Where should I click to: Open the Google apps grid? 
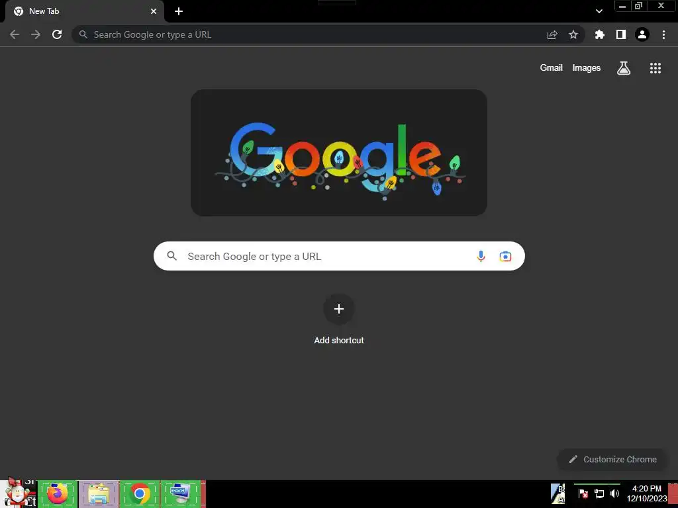655,68
